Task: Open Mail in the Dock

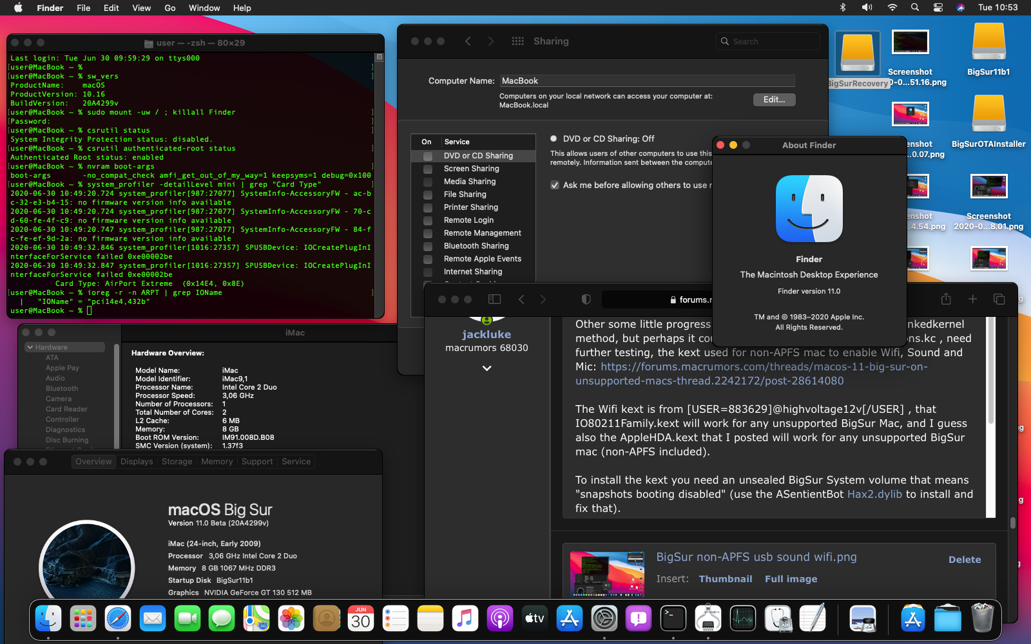Action: [x=153, y=620]
